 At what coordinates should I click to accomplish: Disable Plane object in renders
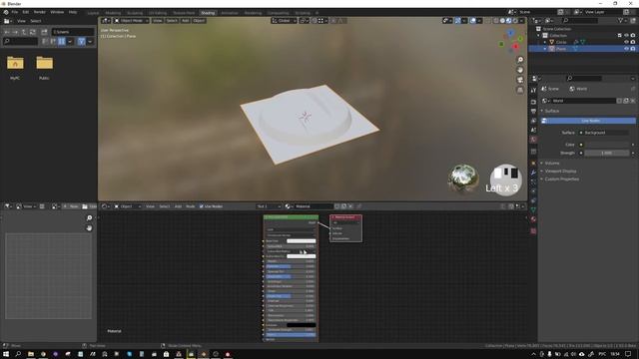(x=633, y=49)
